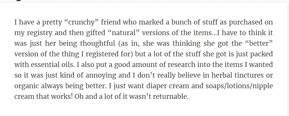This screenshot has width=289, height=116.
Task: Click the word "works!" in the last line
Action: click(62, 97)
